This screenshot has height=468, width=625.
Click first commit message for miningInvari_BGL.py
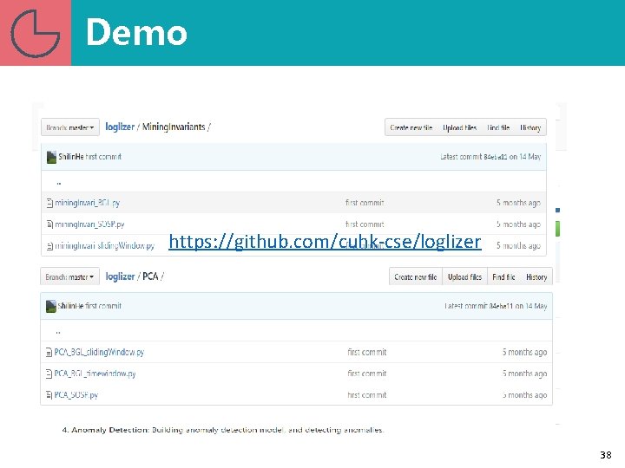365,203
